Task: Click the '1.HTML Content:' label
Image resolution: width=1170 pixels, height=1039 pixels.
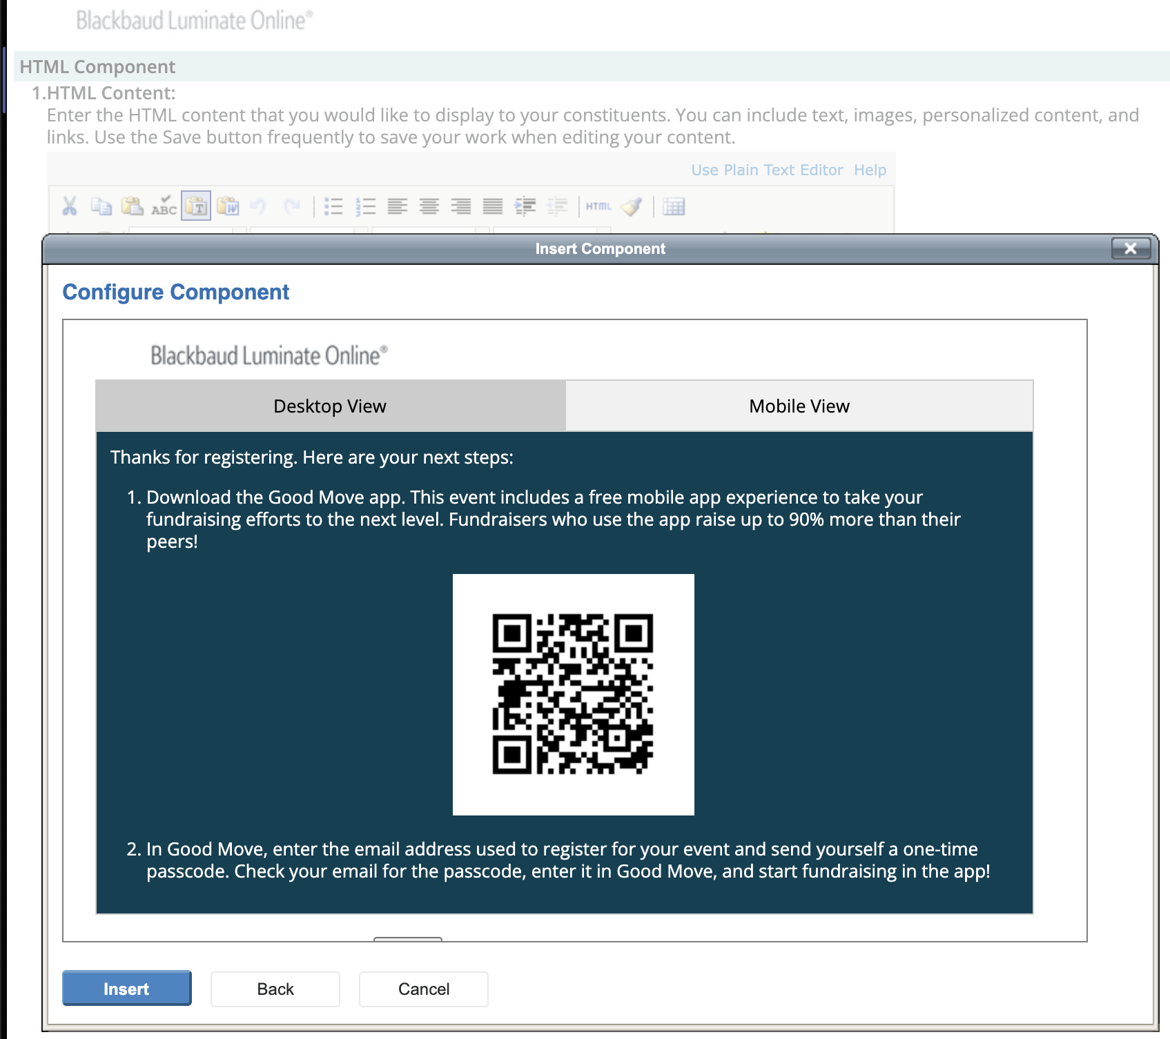Action: (104, 93)
